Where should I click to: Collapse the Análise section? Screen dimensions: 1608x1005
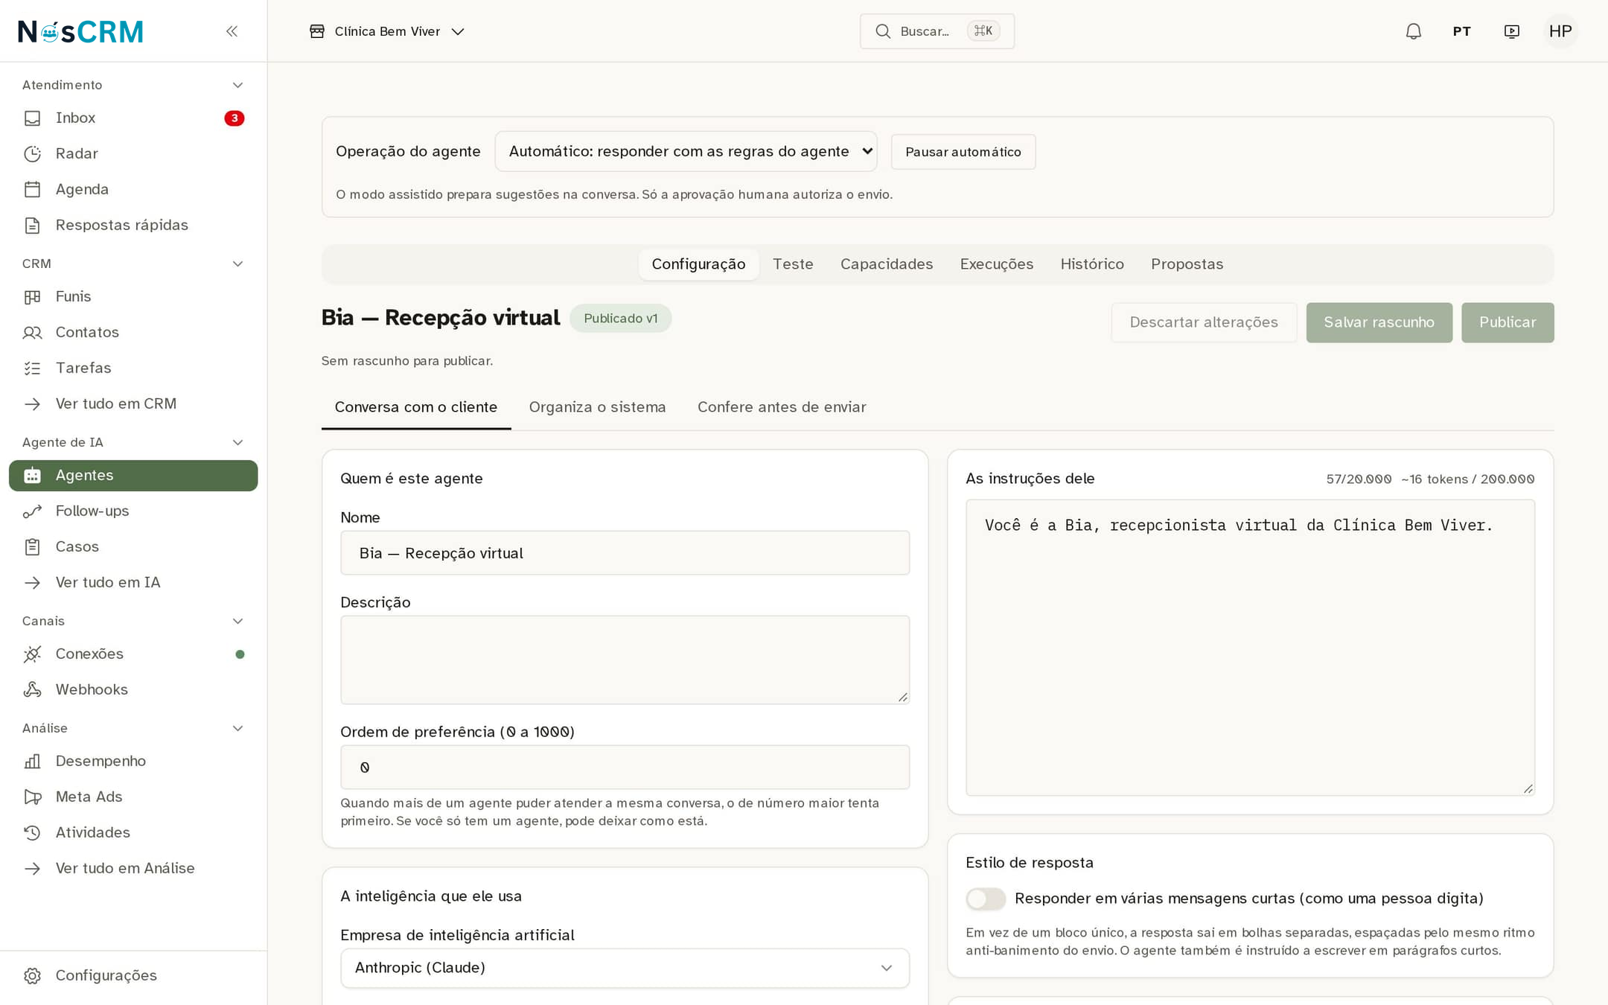[237, 728]
